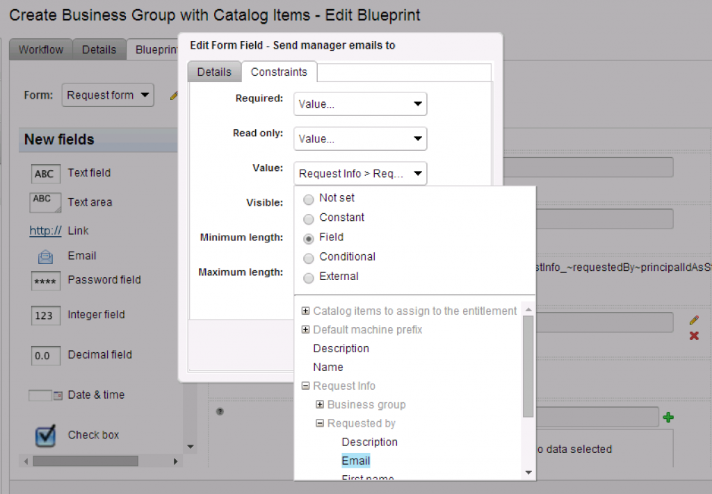Choose the Password field icon

point(45,281)
